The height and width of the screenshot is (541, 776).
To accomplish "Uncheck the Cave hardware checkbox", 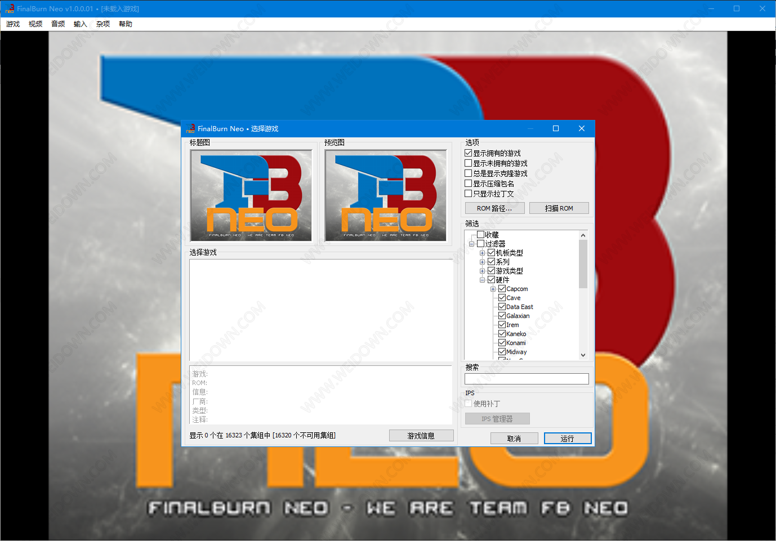I will click(x=502, y=298).
